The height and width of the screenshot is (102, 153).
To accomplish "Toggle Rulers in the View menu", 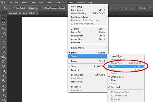I will (88, 61).
